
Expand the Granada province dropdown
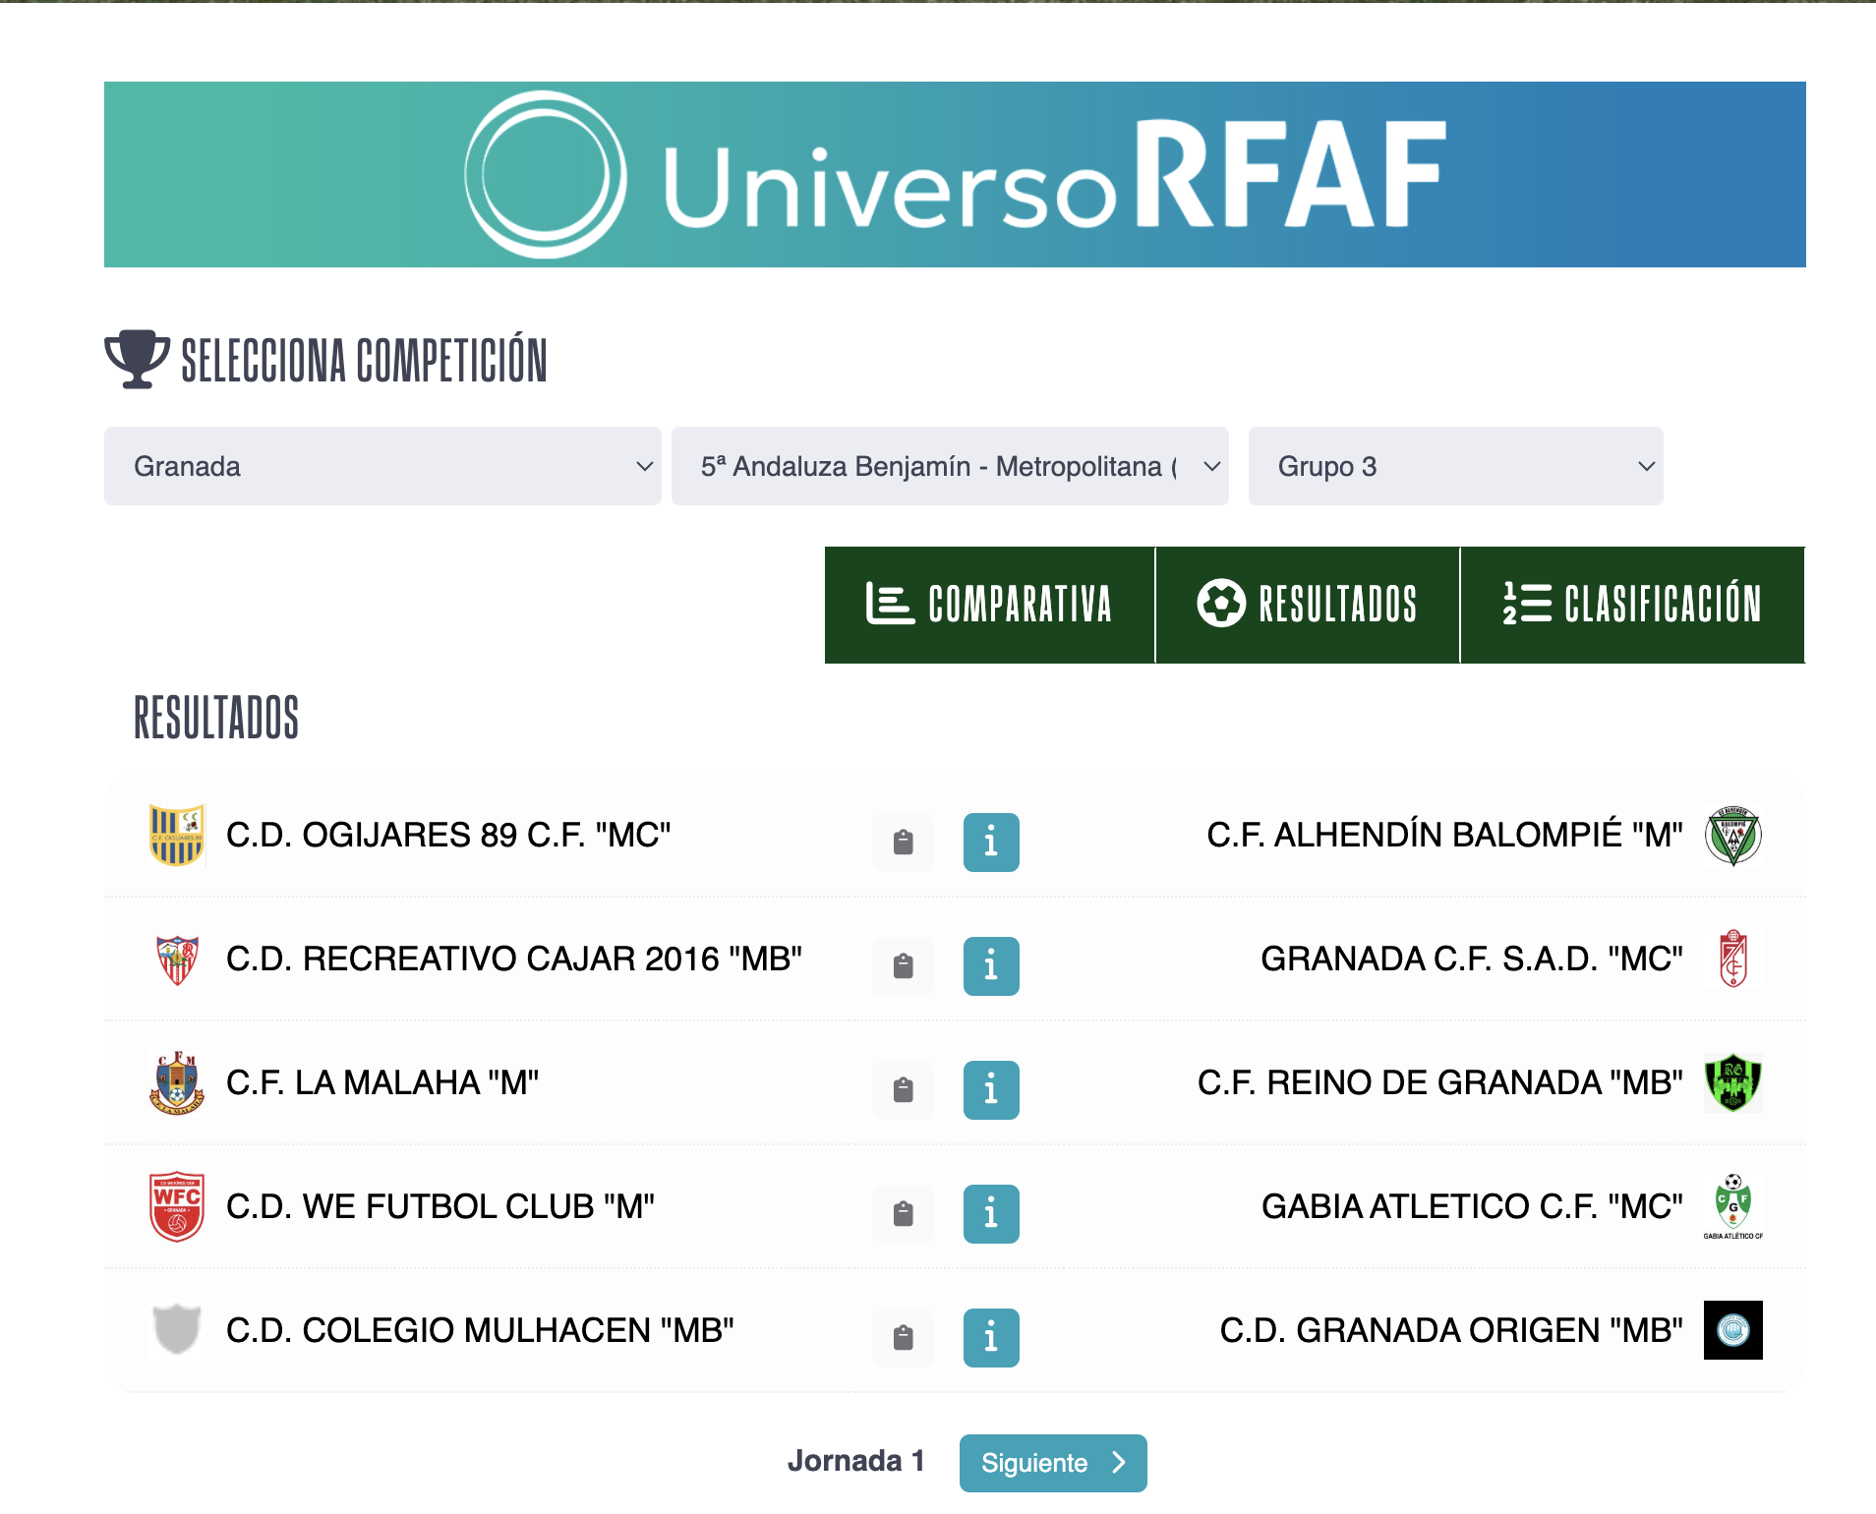(382, 466)
